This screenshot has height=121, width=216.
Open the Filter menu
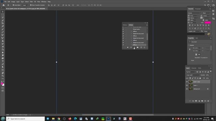pyautogui.click(x=31, y=2)
